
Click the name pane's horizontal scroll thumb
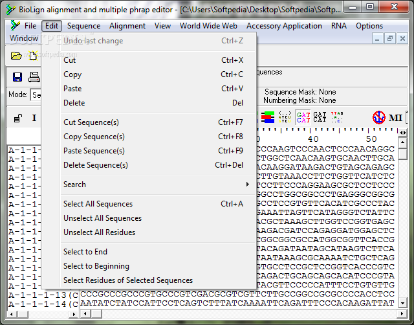pos(22,314)
